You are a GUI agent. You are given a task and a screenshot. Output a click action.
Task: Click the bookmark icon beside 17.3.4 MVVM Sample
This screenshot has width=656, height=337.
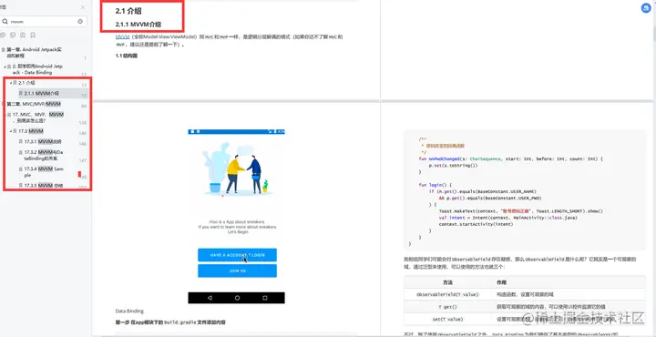click(x=20, y=169)
